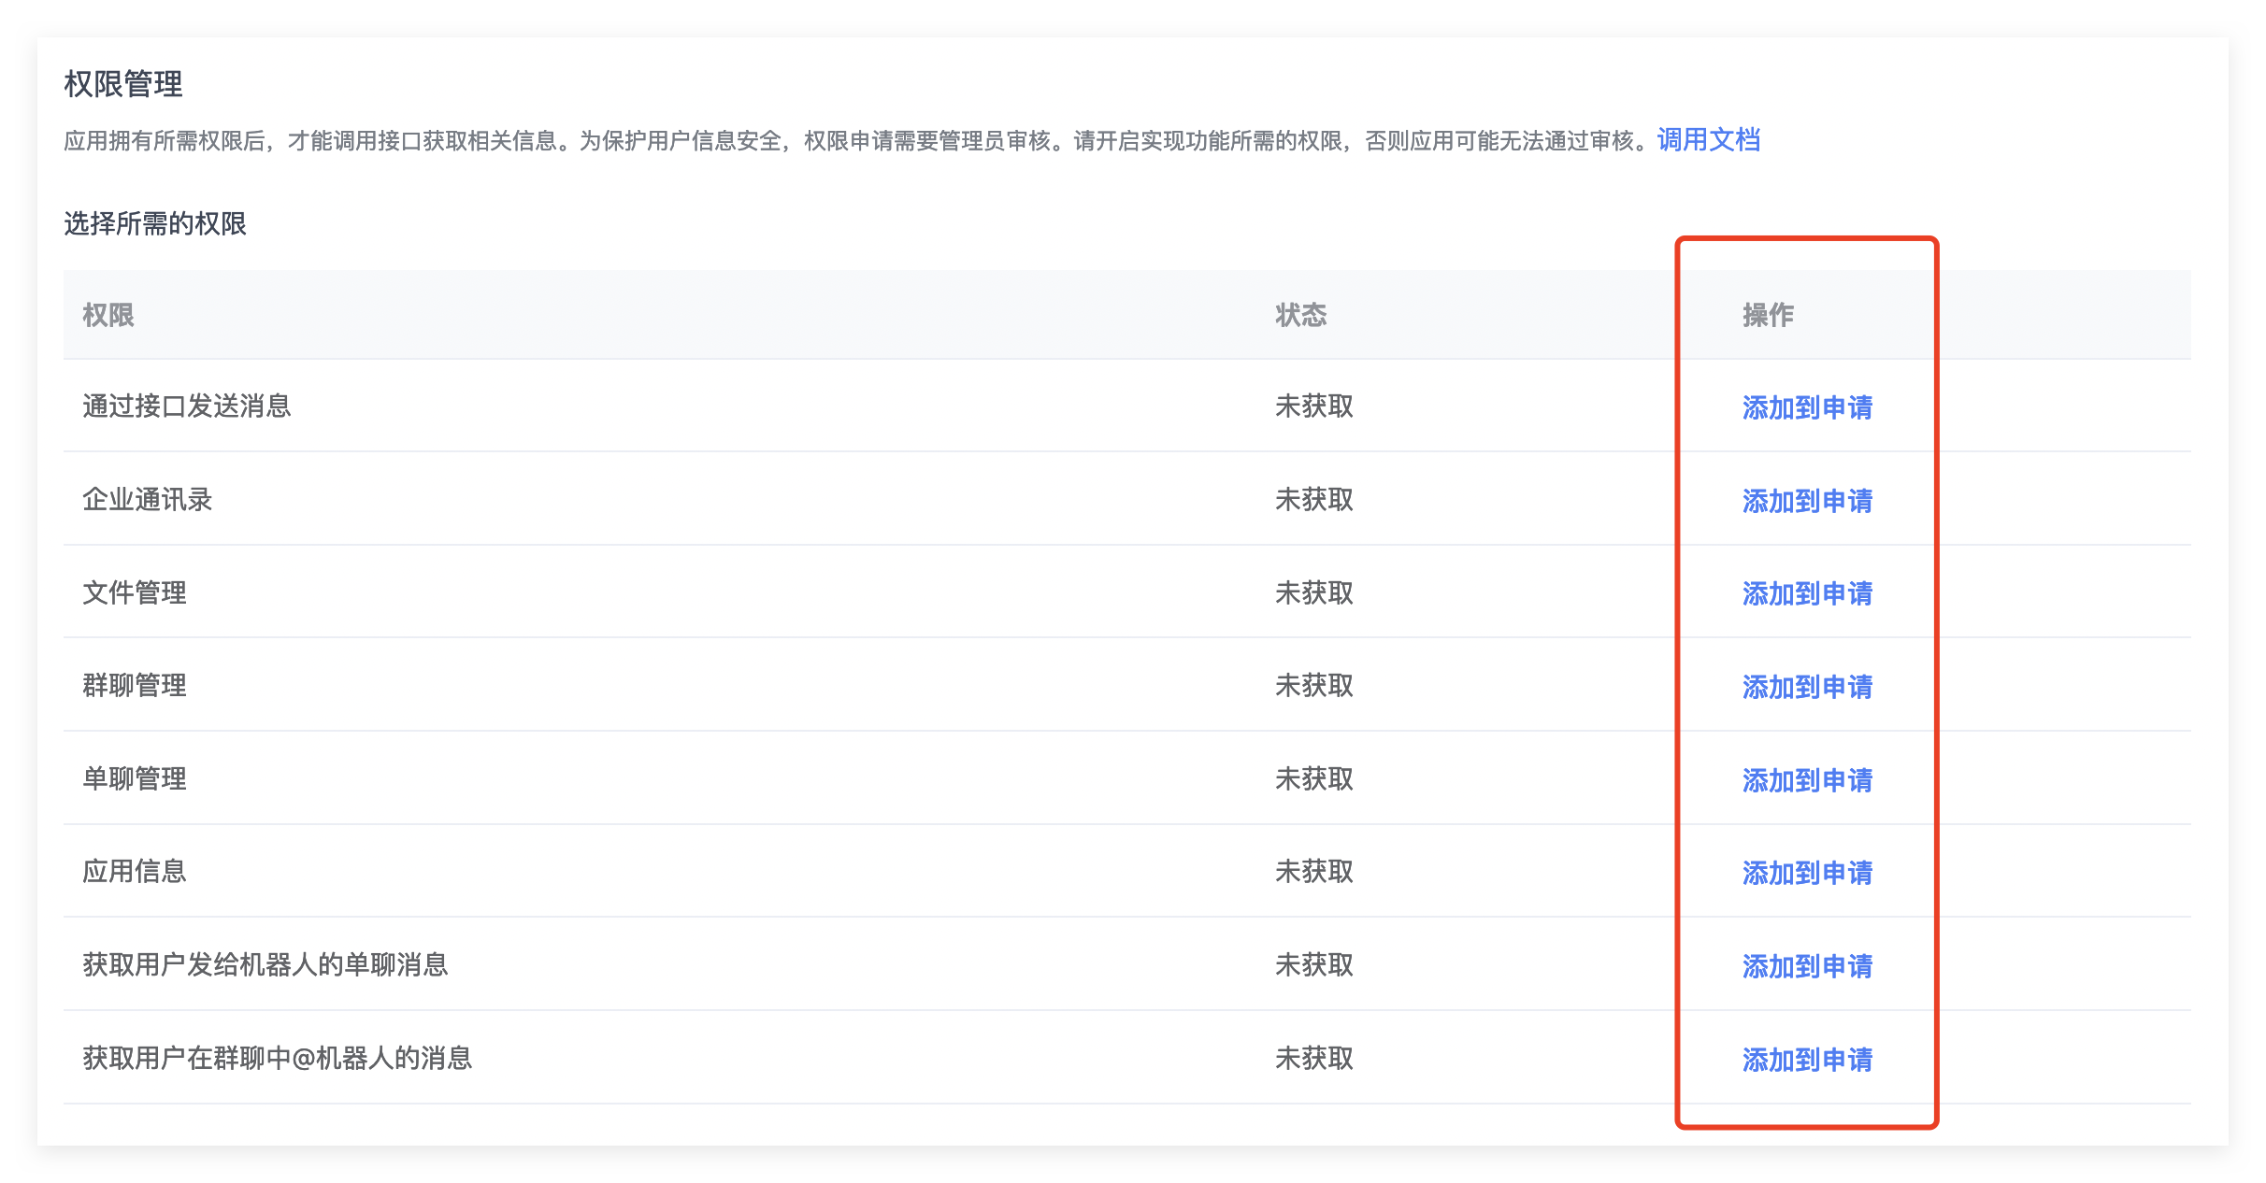The width and height of the screenshot is (2266, 1183).
Task: Click 添加到申请 for 单聊管理
Action: tap(1806, 780)
